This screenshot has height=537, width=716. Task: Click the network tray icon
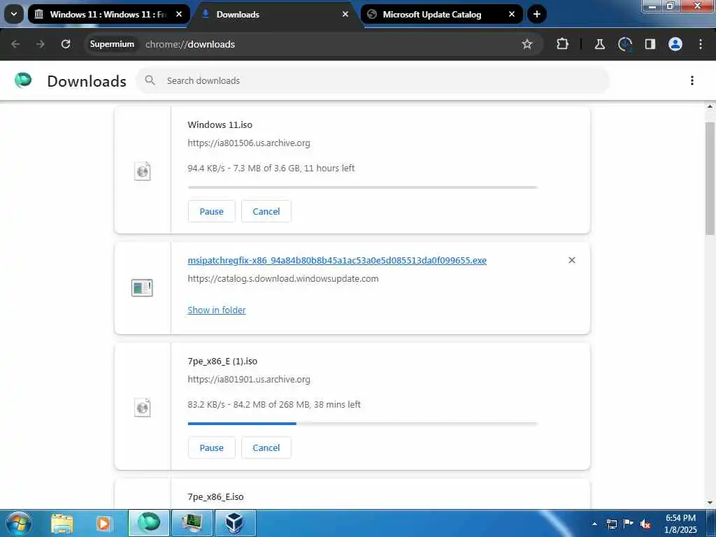click(x=611, y=524)
